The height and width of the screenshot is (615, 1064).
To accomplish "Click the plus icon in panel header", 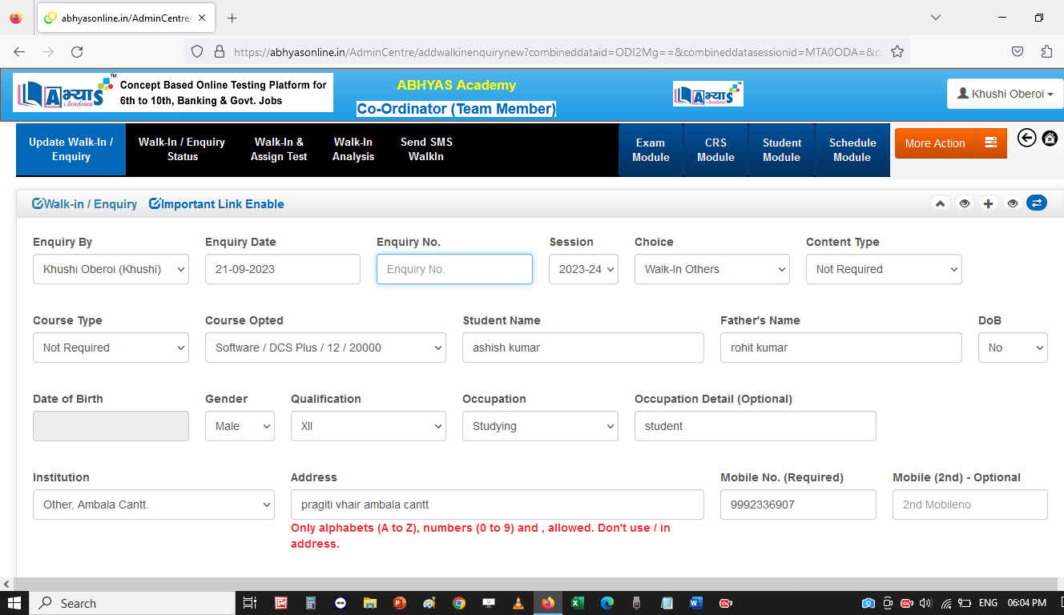I will tap(988, 203).
